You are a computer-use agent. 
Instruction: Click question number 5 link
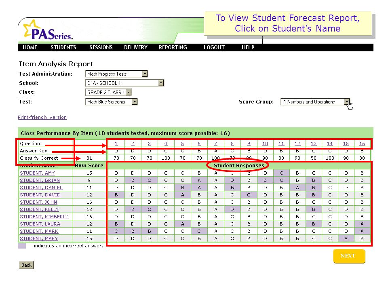tap(182, 143)
